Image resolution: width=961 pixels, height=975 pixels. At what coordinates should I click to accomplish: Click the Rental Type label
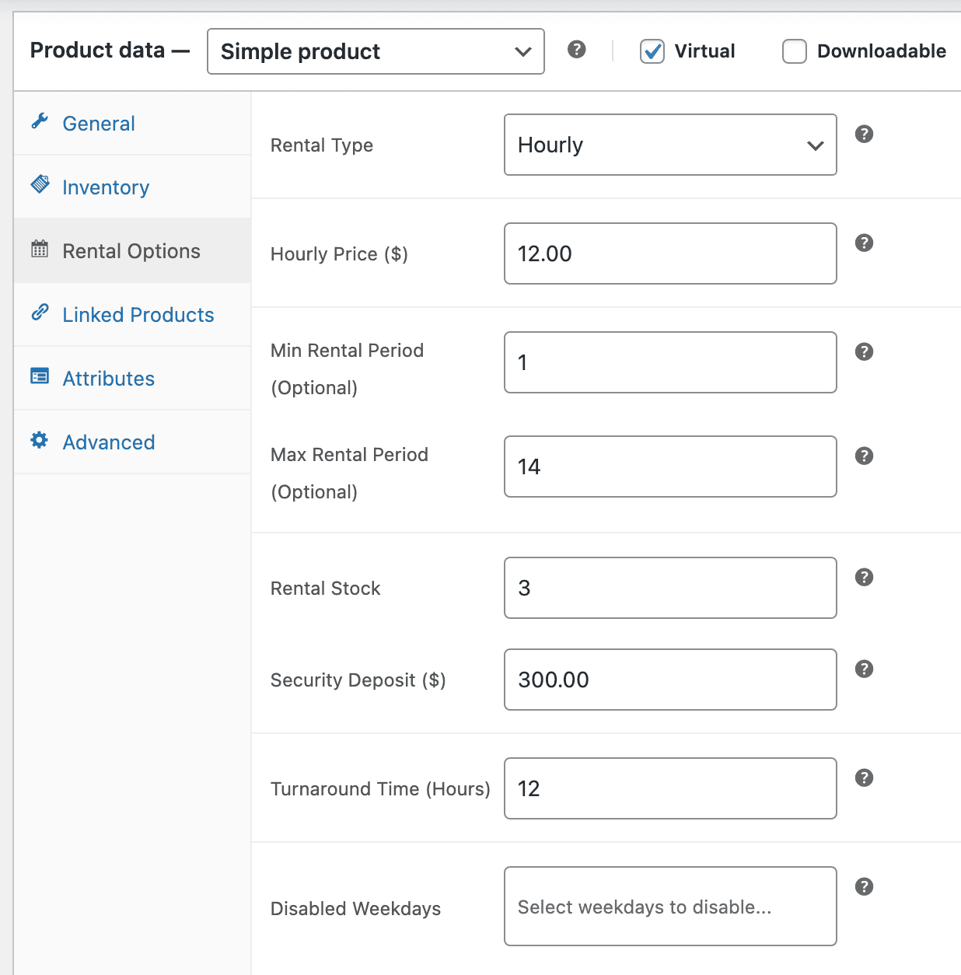[x=322, y=145]
